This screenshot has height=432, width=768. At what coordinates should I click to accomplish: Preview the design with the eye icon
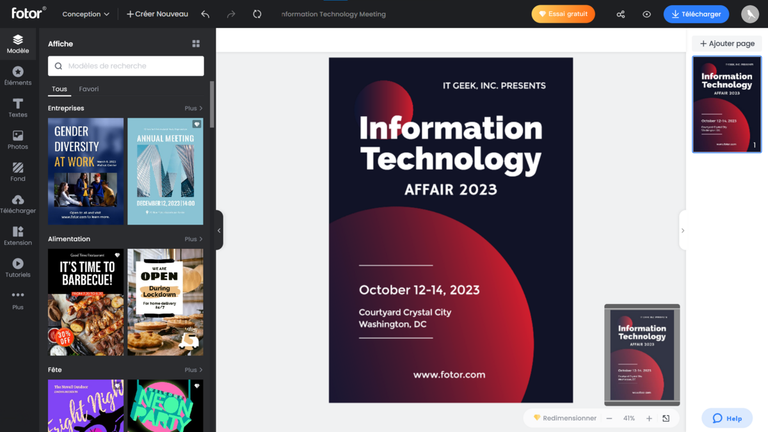click(647, 14)
